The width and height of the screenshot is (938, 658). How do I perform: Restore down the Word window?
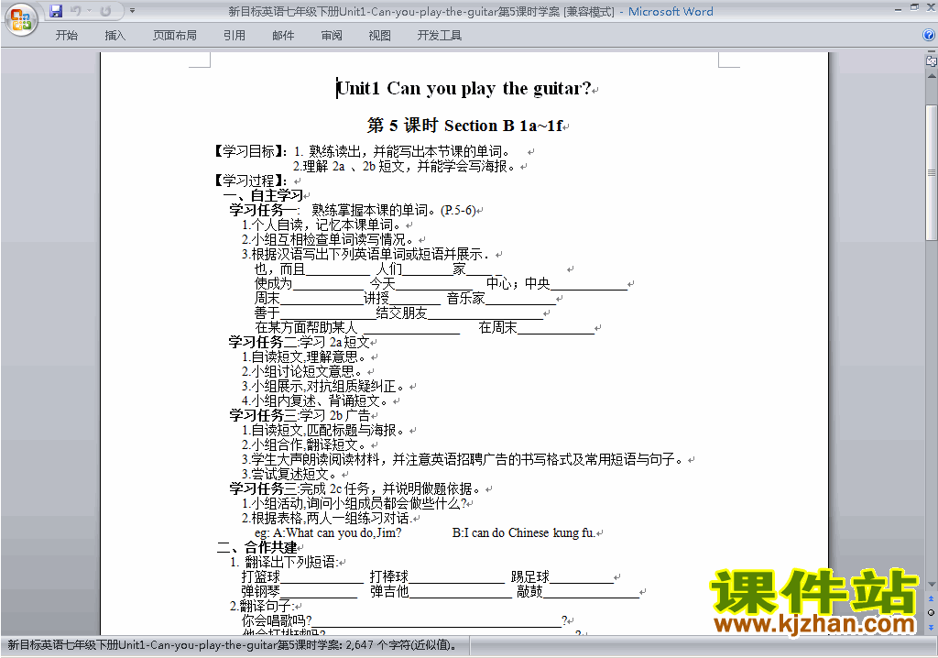914,8
